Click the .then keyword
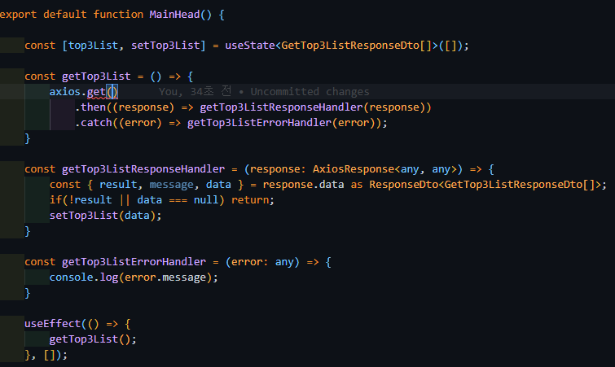The height and width of the screenshot is (367, 615). click(x=90, y=107)
